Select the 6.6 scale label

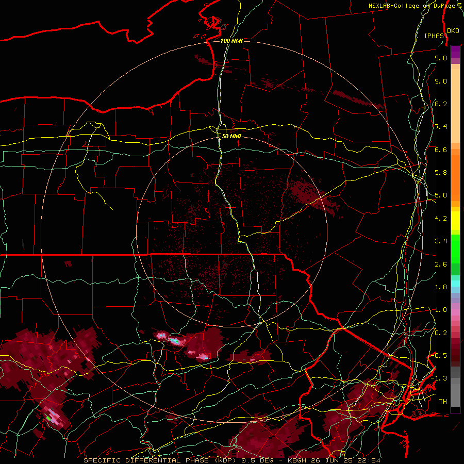(441, 150)
